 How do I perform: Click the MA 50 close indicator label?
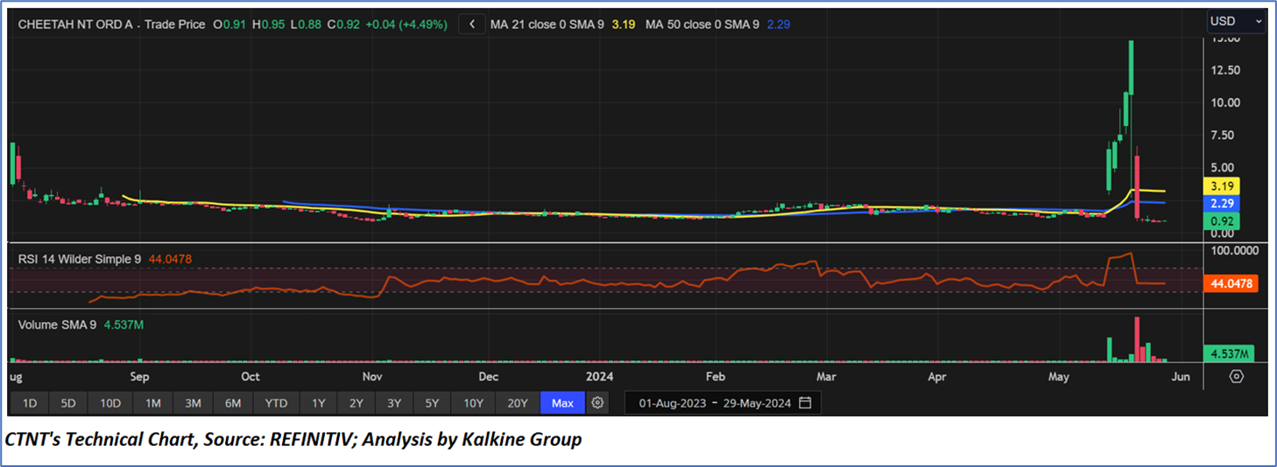click(x=702, y=24)
